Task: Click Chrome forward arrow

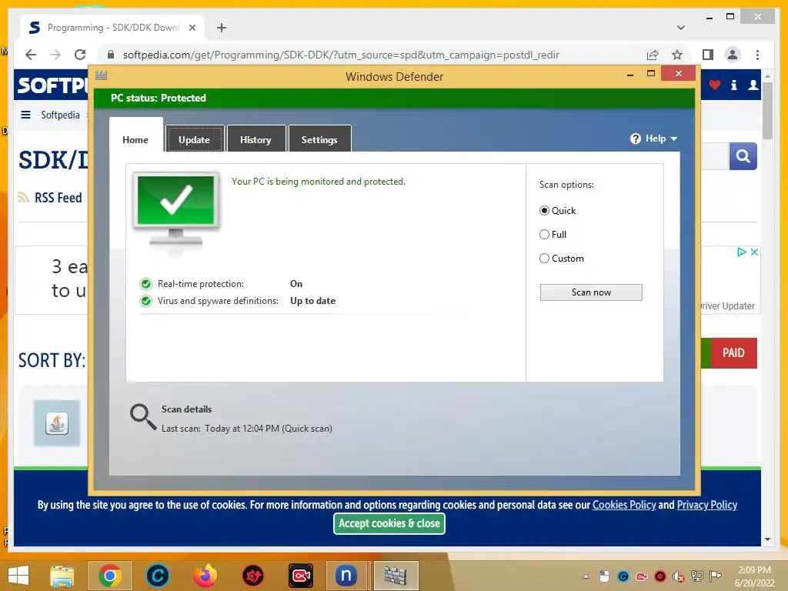Action: pos(55,55)
